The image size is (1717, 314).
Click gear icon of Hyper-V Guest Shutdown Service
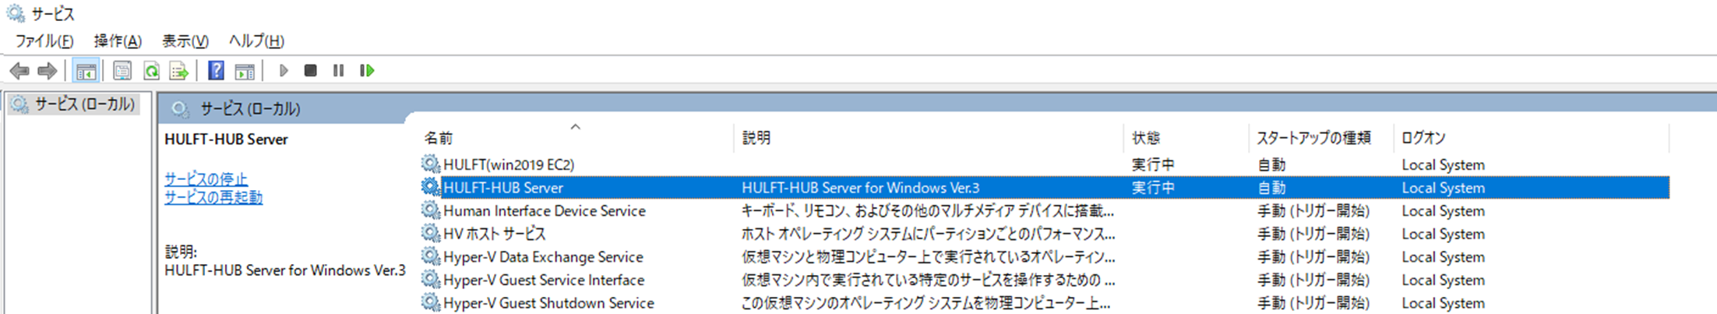[430, 302]
